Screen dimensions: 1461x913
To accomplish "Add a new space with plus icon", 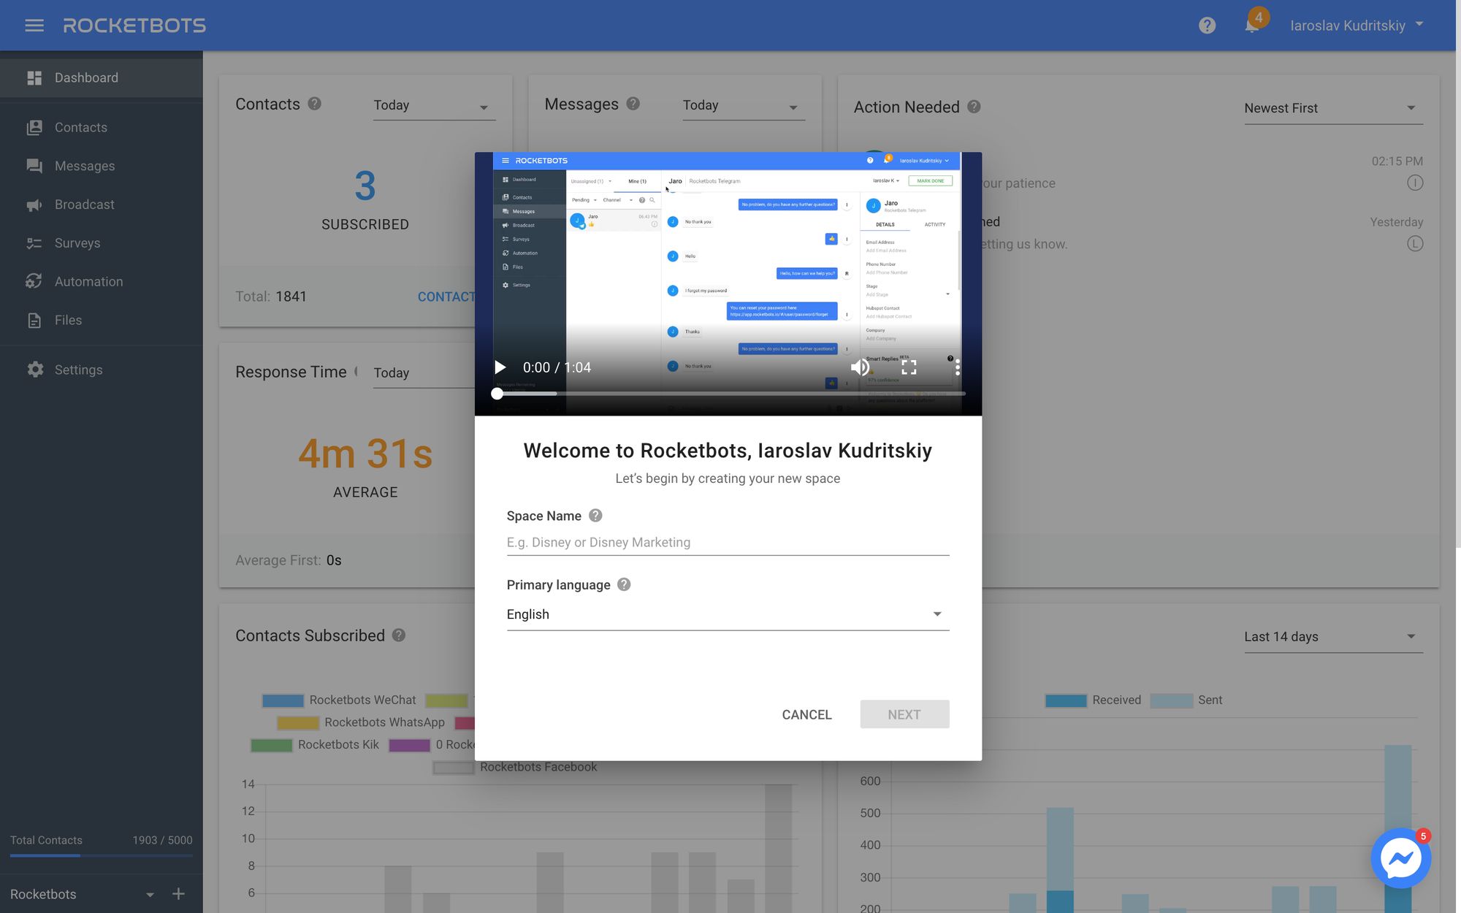I will [x=178, y=894].
